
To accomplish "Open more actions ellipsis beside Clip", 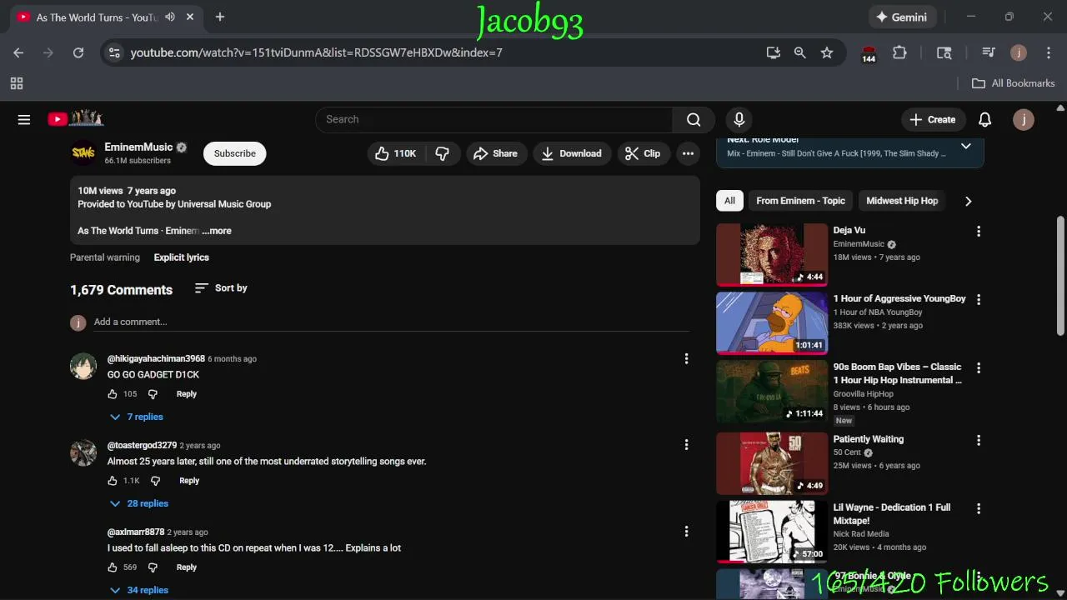I will pos(688,153).
